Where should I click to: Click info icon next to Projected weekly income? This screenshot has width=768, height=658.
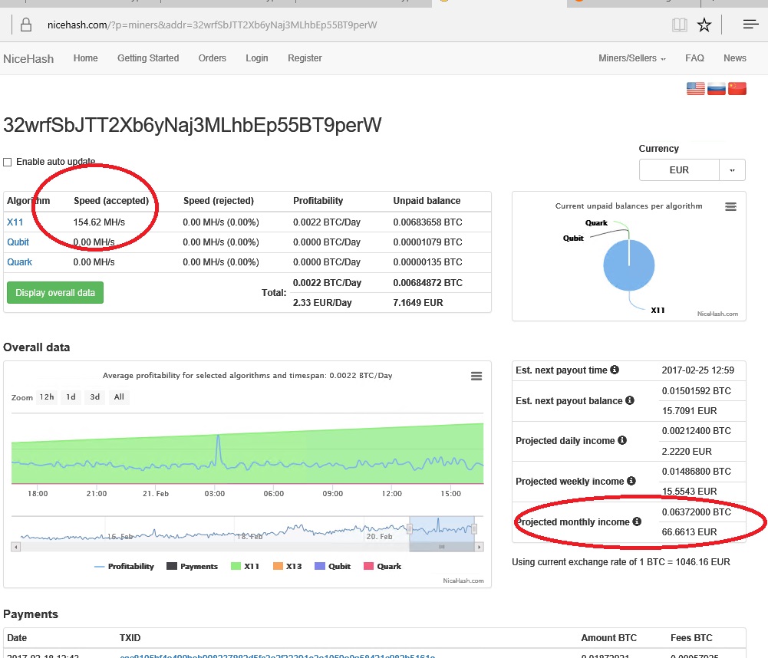pos(631,481)
